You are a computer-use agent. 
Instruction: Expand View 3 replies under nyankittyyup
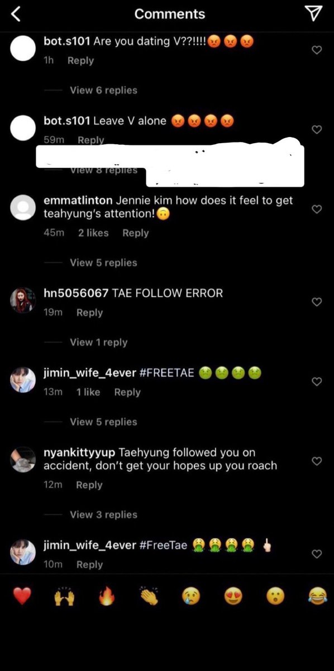pos(103,514)
